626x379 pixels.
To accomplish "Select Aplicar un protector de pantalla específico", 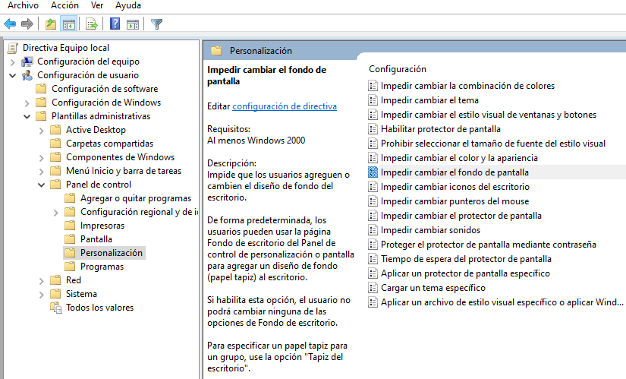I will coord(465,273).
